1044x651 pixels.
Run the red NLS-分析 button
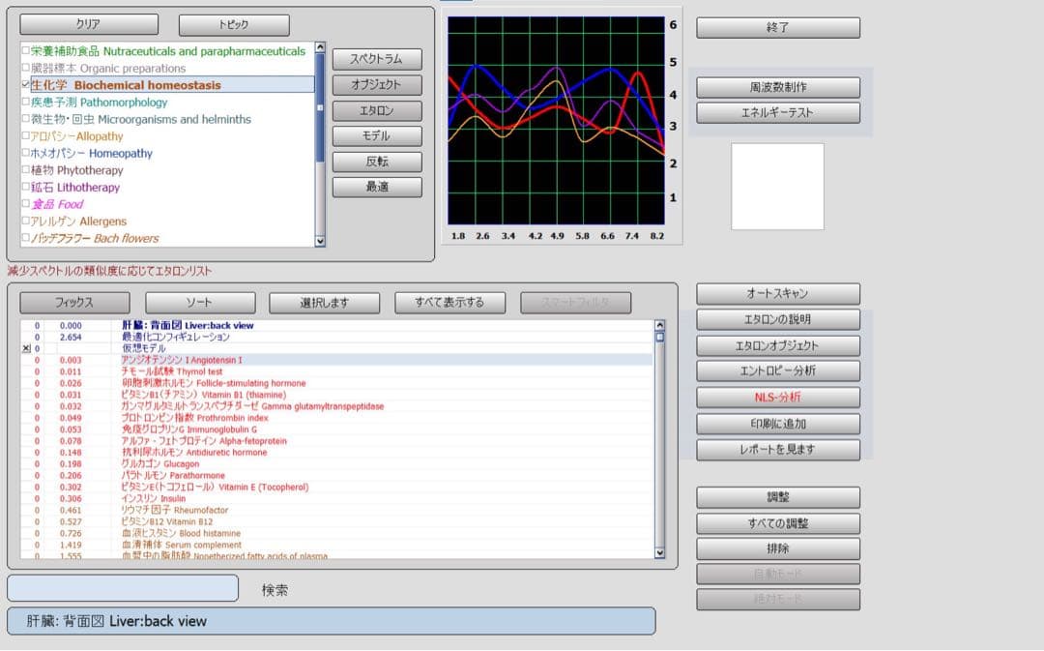click(777, 398)
